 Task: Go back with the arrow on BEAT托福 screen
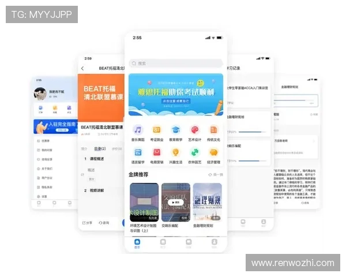[82, 68]
